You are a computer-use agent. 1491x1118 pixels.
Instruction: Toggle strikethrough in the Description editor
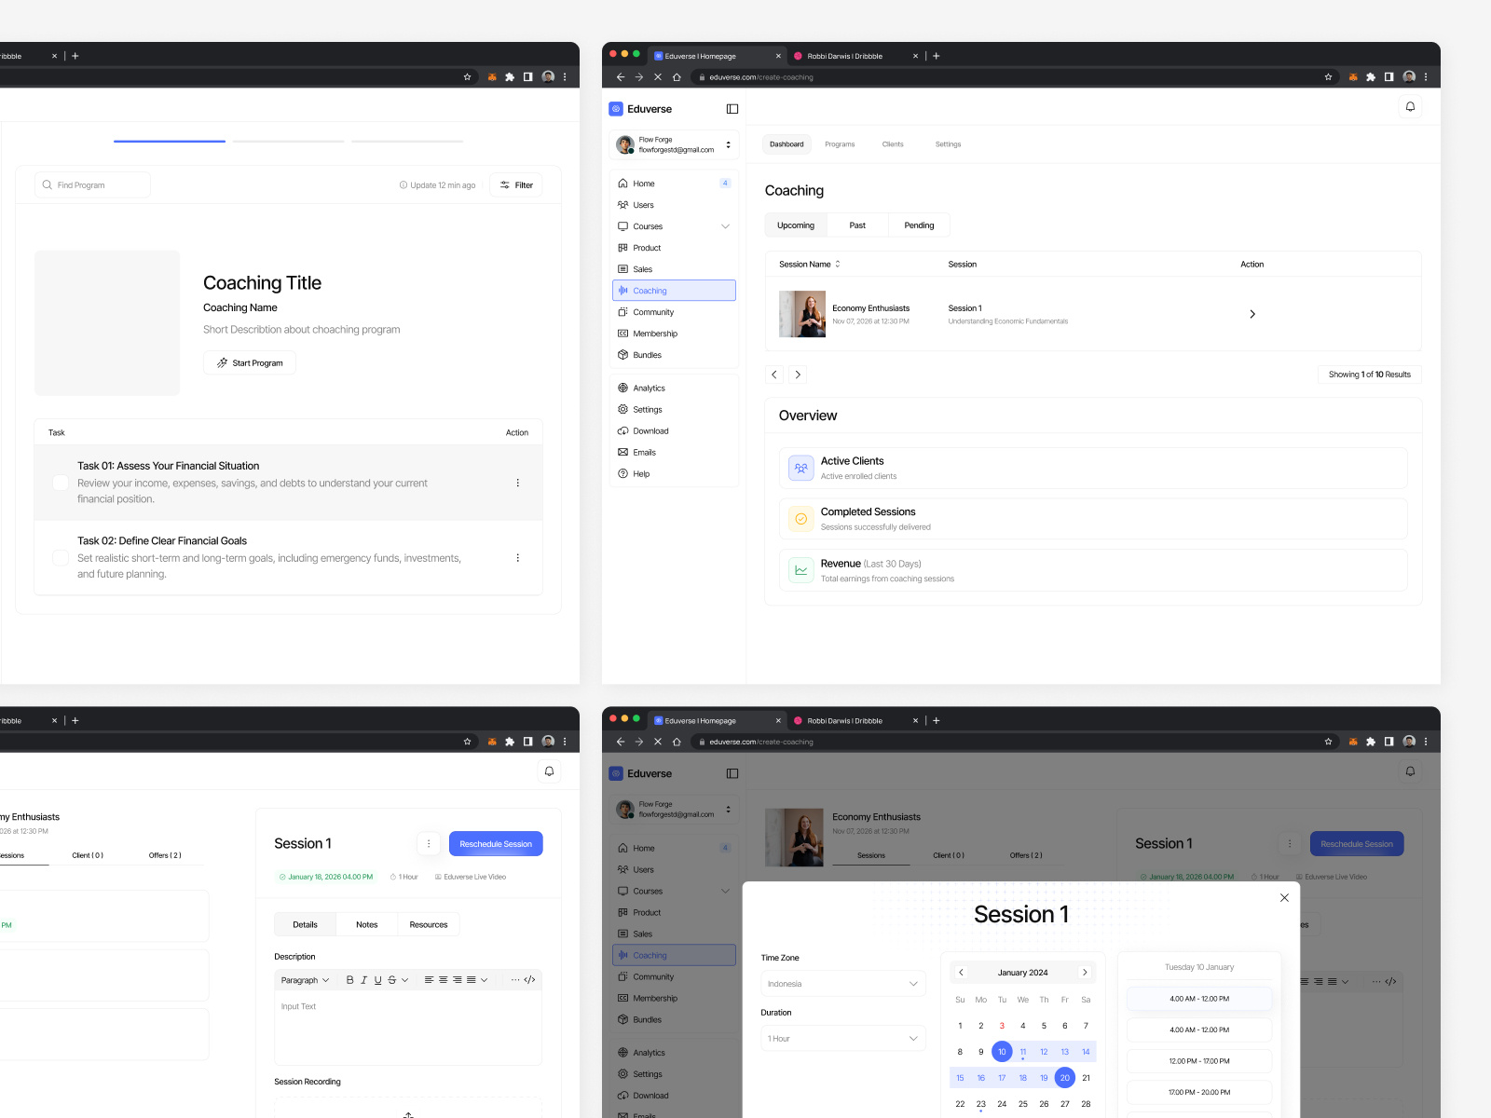pyautogui.click(x=392, y=980)
